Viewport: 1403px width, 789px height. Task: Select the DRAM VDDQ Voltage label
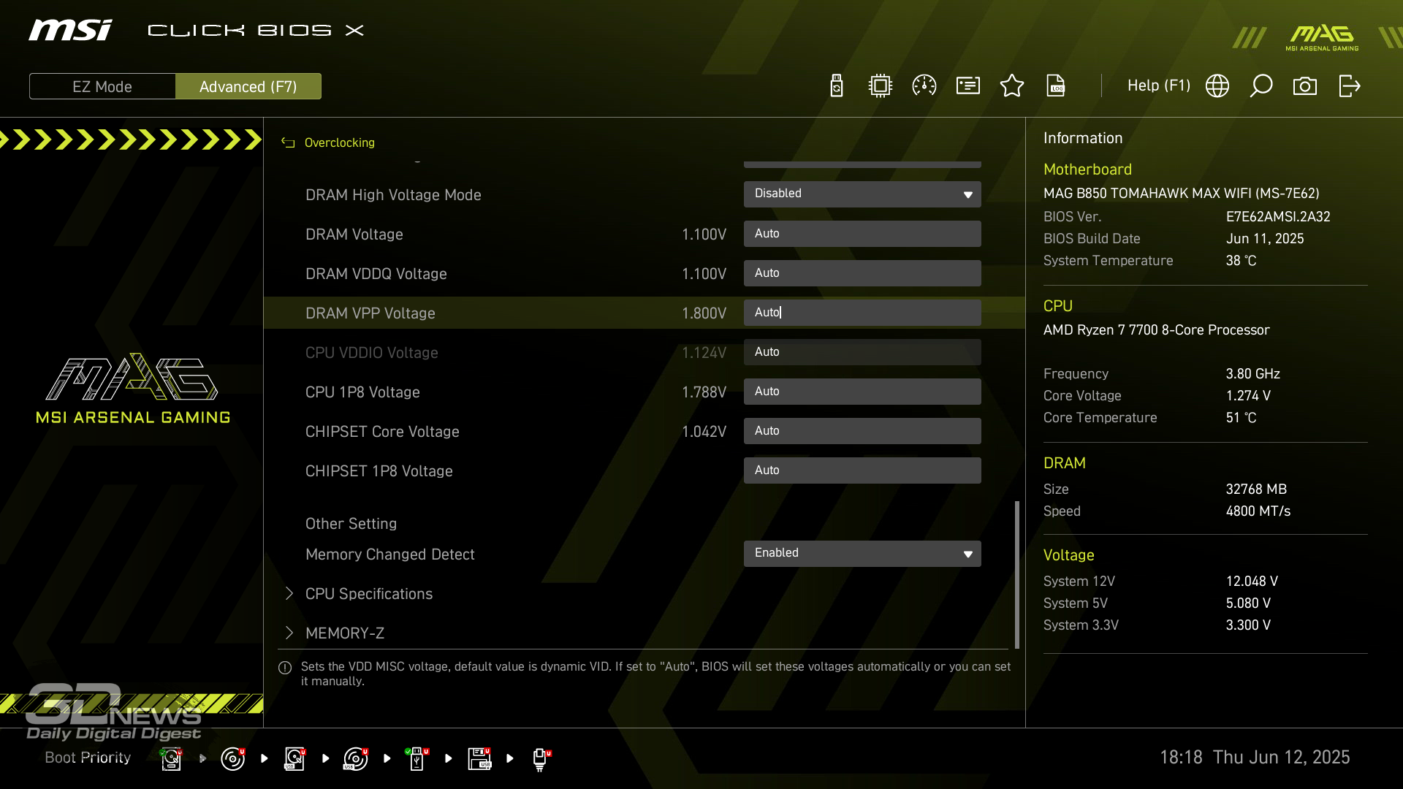(376, 274)
